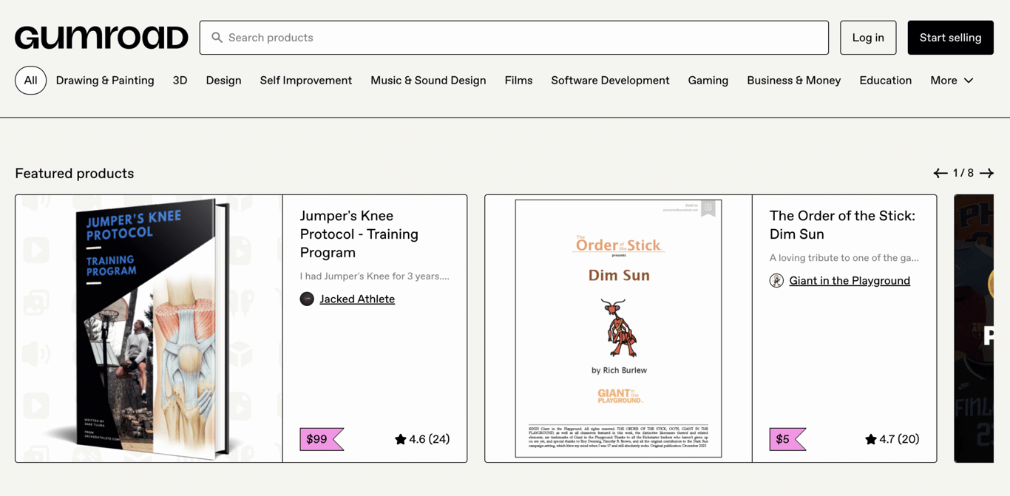Click the Jacked Athlete avatar circle

pos(307,299)
